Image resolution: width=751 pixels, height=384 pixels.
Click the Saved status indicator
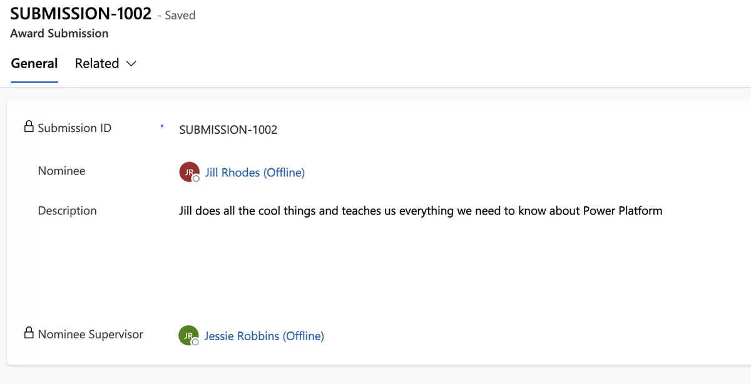(x=180, y=16)
